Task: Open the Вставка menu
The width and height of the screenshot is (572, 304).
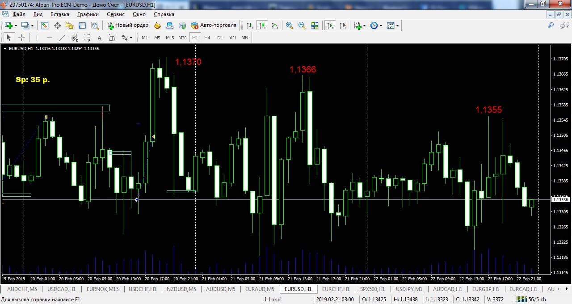Action: pos(60,14)
